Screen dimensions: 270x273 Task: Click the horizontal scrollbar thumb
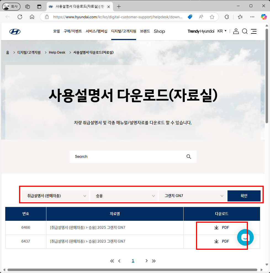[x=132, y=270]
